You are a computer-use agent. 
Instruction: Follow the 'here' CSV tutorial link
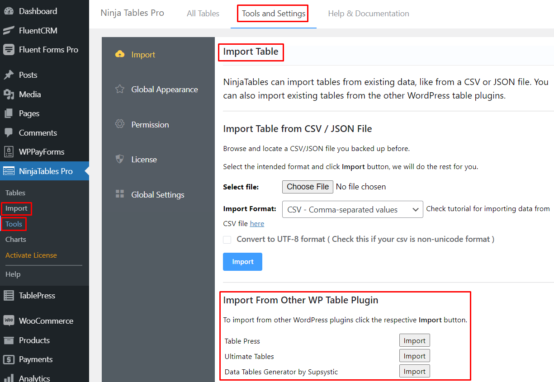tap(257, 223)
